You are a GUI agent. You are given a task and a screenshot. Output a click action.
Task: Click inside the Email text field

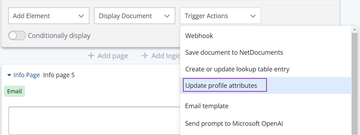(94, 121)
